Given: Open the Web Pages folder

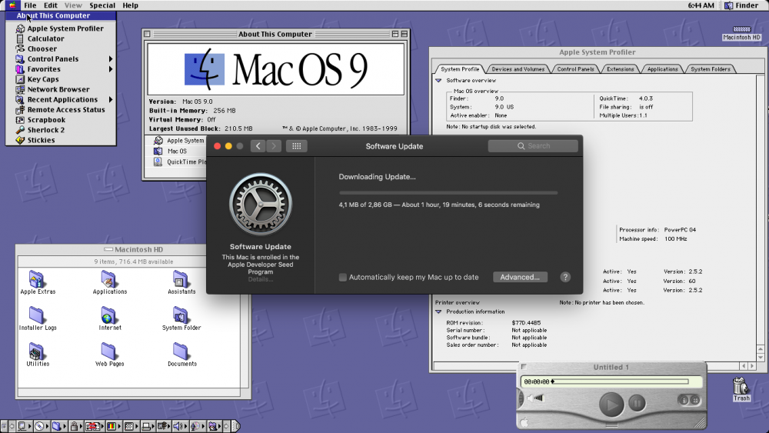Looking at the screenshot, I should click(x=109, y=355).
